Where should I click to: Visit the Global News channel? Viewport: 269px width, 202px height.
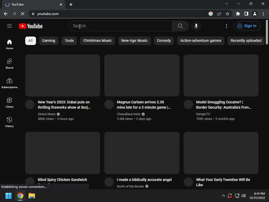coord(46,114)
